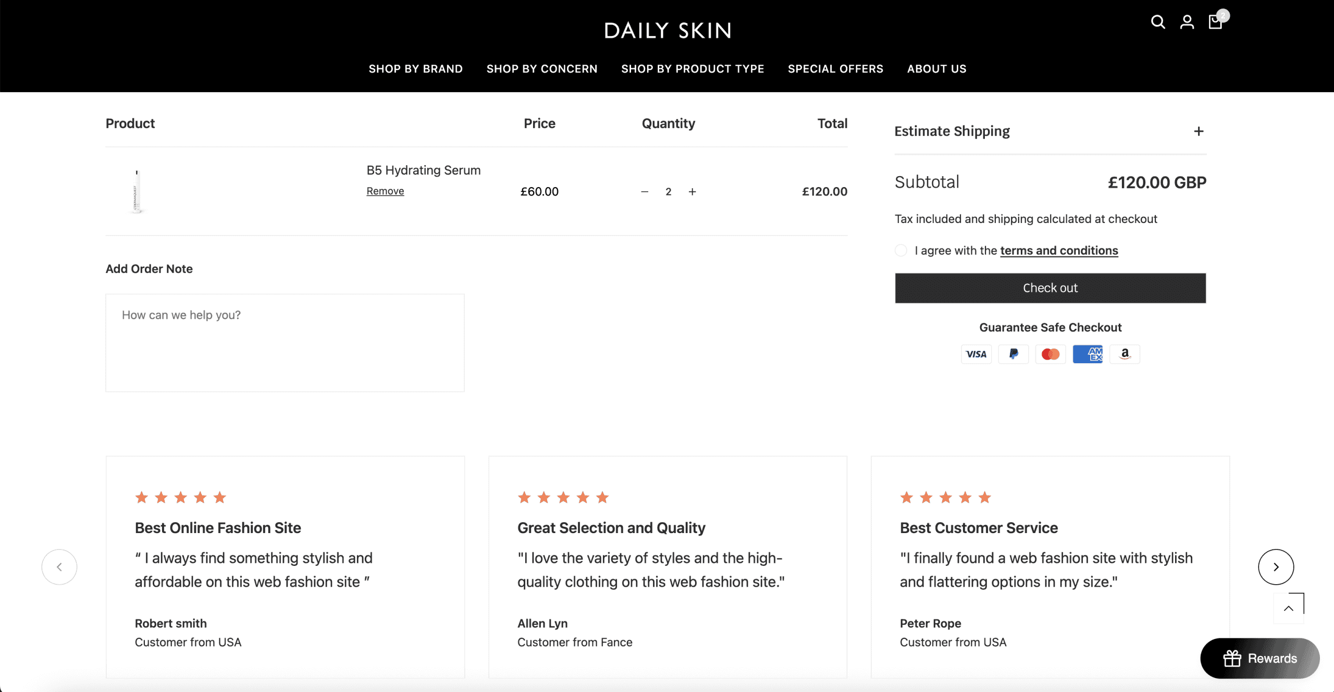Viewport: 1334px width, 692px height.
Task: Select the PayPal payment icon
Action: pos(1014,354)
